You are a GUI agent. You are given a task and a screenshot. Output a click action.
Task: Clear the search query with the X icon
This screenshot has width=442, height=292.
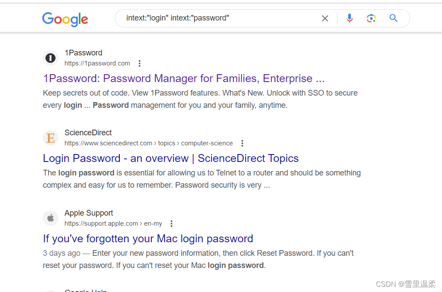(325, 18)
